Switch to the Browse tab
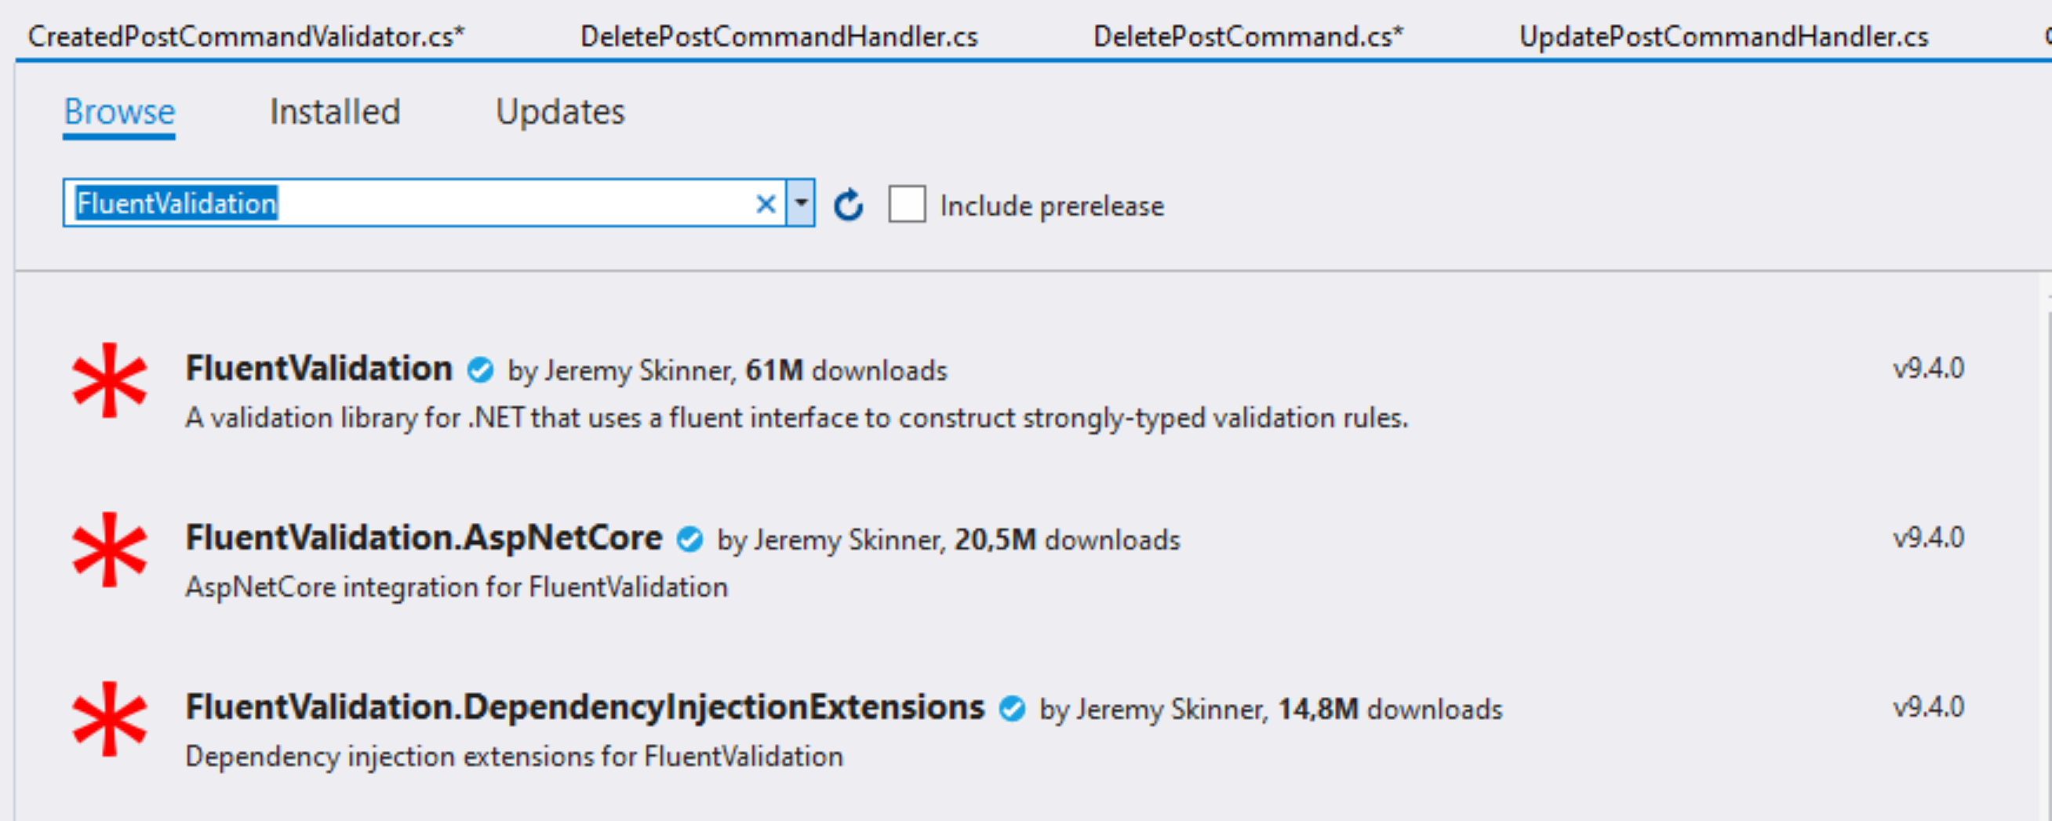The width and height of the screenshot is (2052, 821). point(119,111)
